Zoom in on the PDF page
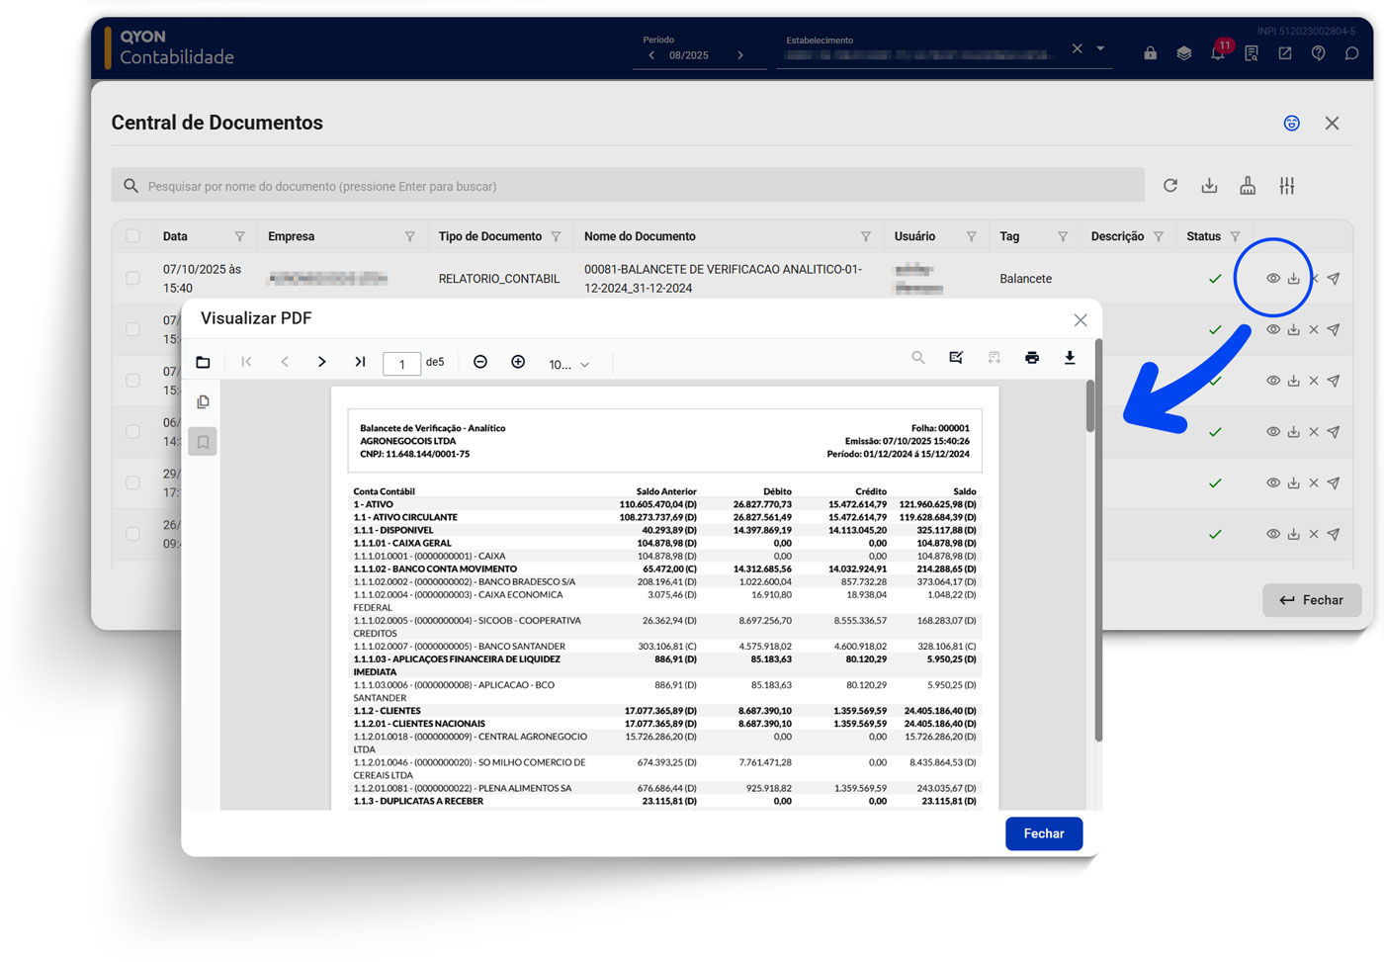 pos(517,362)
